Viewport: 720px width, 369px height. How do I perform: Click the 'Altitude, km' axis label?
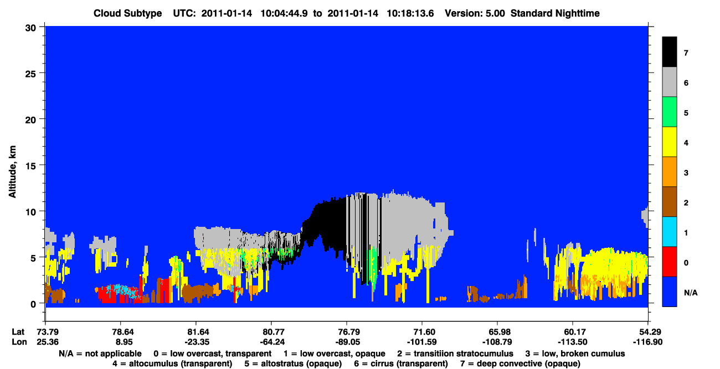pos(12,172)
